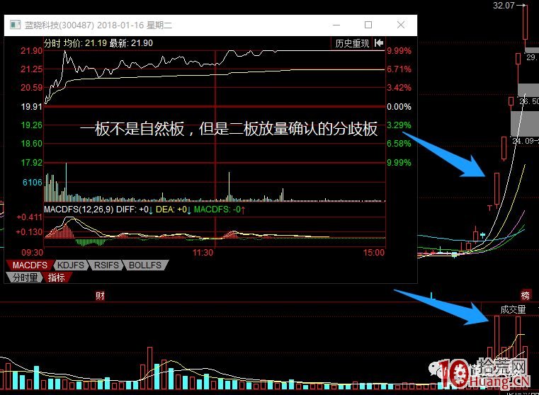Screen dimensions: 539x395
Task: Select the MACDFS indicator tab
Action: click(30, 265)
